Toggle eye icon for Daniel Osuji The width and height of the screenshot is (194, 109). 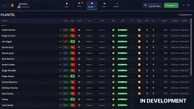60,47
